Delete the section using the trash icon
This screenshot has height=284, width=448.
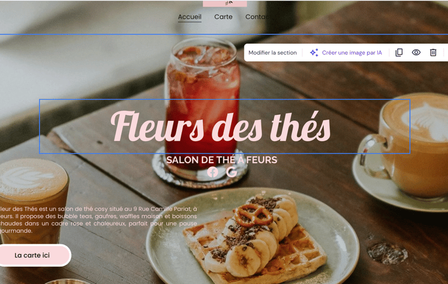433,52
